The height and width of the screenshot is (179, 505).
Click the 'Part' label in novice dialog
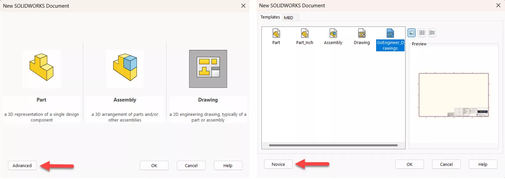[41, 100]
